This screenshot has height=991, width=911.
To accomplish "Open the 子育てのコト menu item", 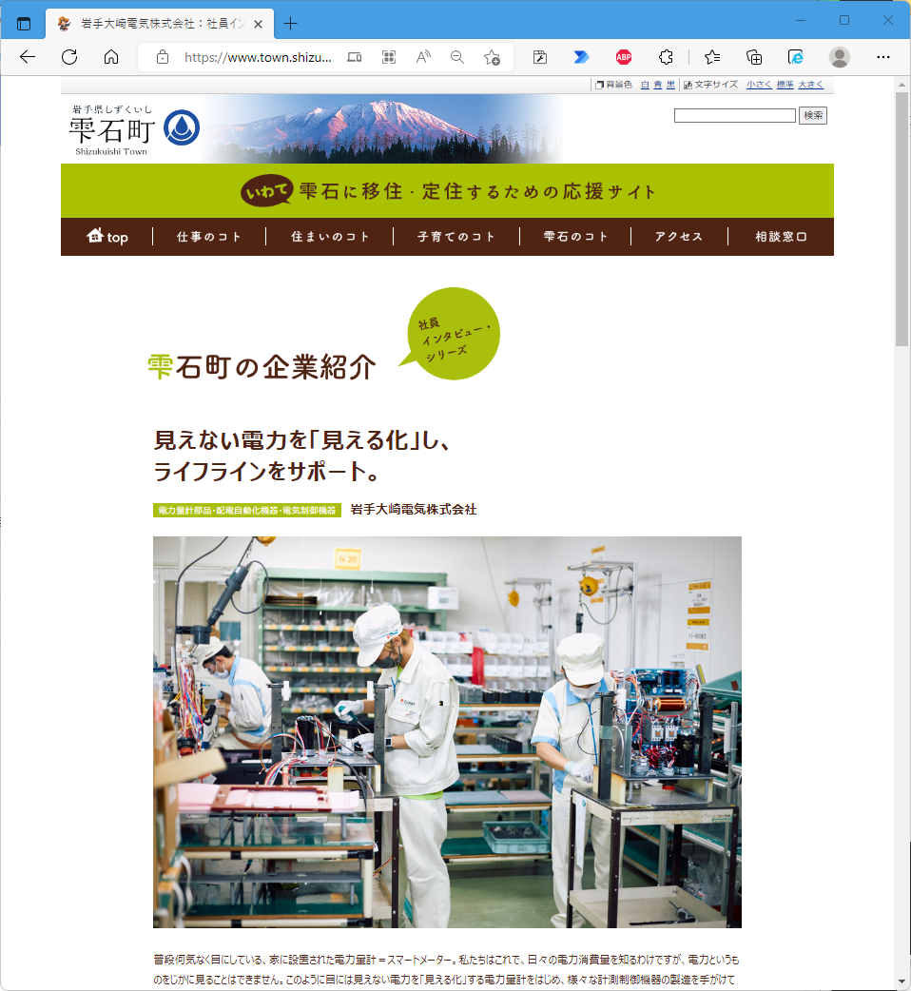I will tap(456, 237).
